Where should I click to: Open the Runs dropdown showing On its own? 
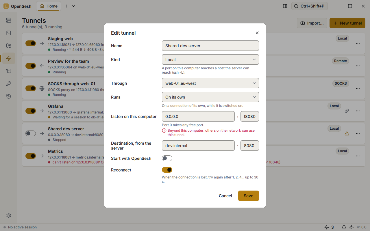click(210, 97)
